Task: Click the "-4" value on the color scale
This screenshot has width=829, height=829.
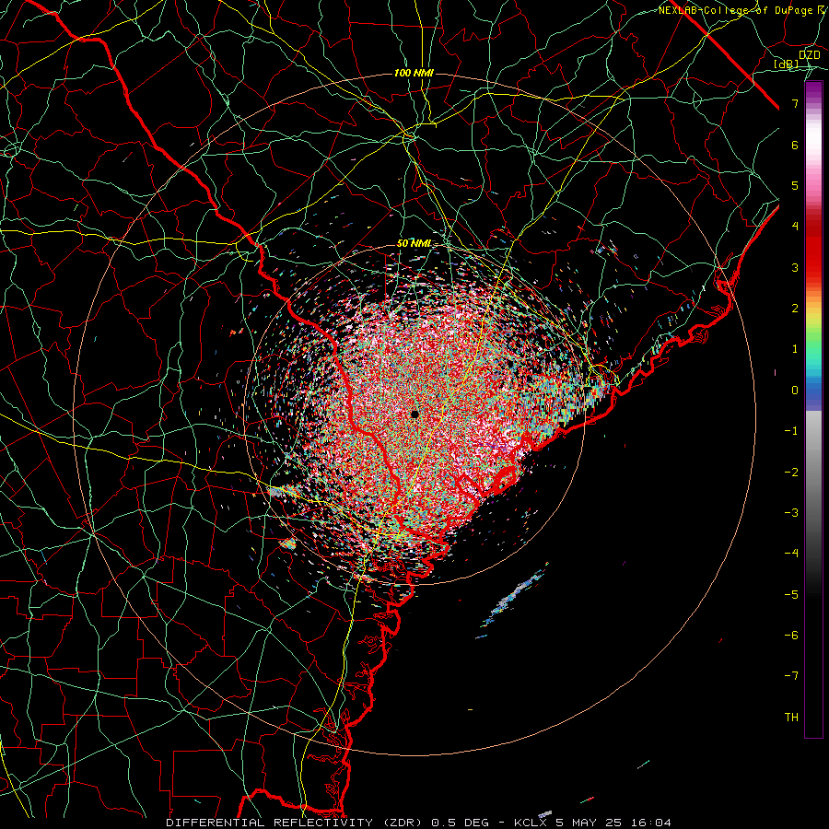Action: (791, 554)
